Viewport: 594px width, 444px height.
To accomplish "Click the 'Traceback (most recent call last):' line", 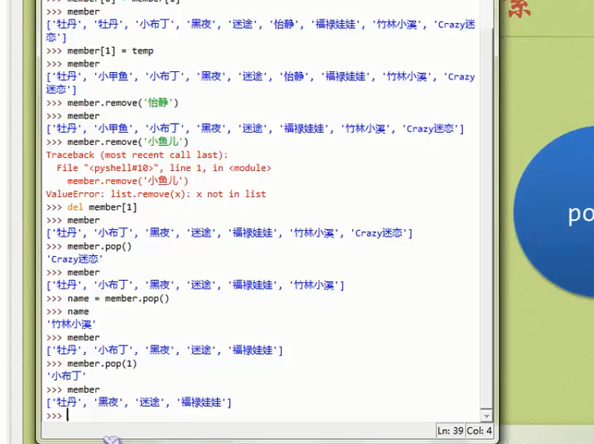I will 137,155.
